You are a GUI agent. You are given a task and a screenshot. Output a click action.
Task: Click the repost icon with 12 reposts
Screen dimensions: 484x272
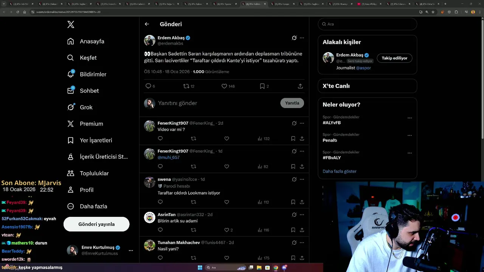pyautogui.click(x=186, y=86)
